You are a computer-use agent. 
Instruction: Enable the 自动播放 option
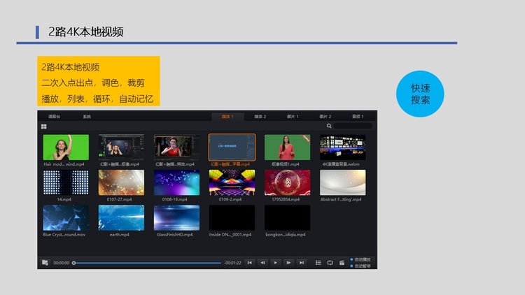[361, 259]
